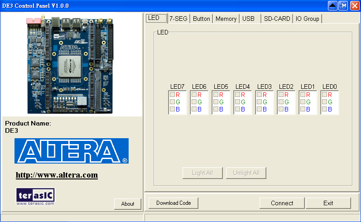Tick the LED4 B checkbox

pos(237,109)
